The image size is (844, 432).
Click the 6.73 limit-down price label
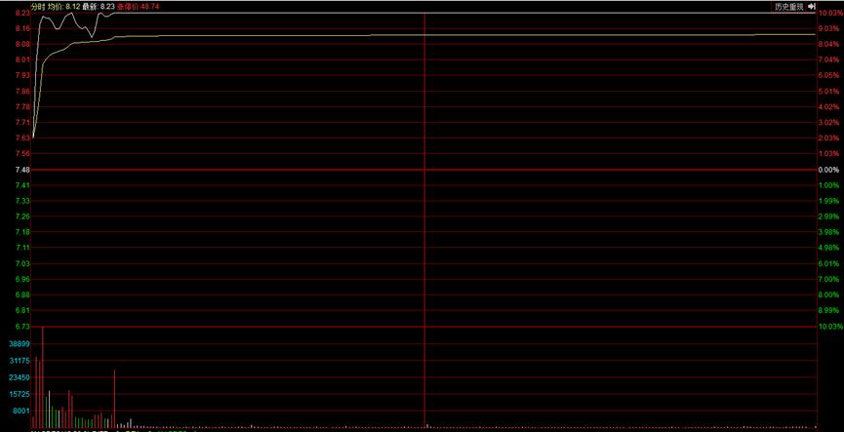coord(22,327)
